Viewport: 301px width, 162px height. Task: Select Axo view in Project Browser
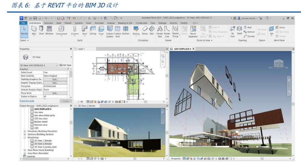[x=39, y=112]
